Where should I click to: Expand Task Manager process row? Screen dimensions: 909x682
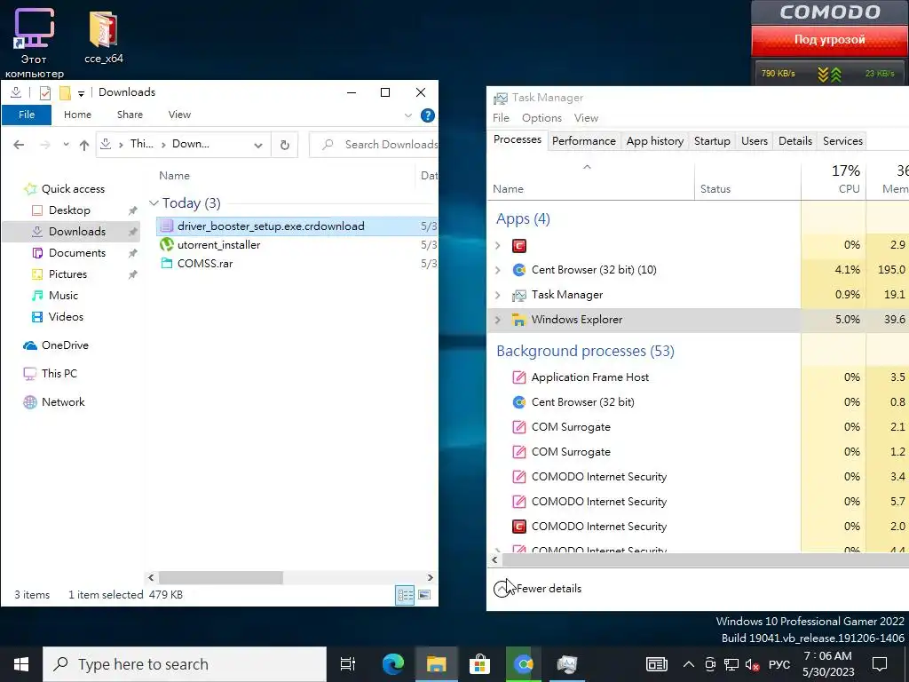[x=497, y=295]
